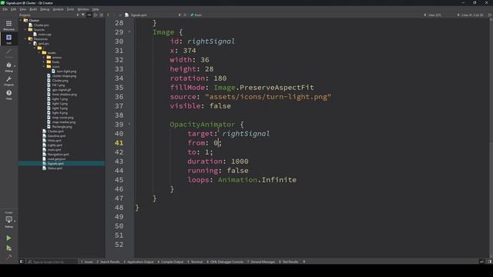Viewport: 493px width, 277px height.
Task: Switch to Edit mode in sidebar
Action: [8, 39]
